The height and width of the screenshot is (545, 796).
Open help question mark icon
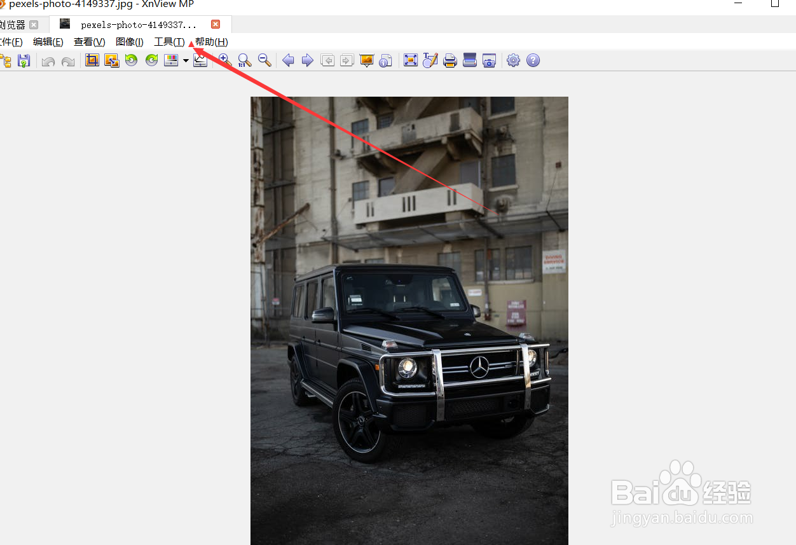click(x=533, y=60)
